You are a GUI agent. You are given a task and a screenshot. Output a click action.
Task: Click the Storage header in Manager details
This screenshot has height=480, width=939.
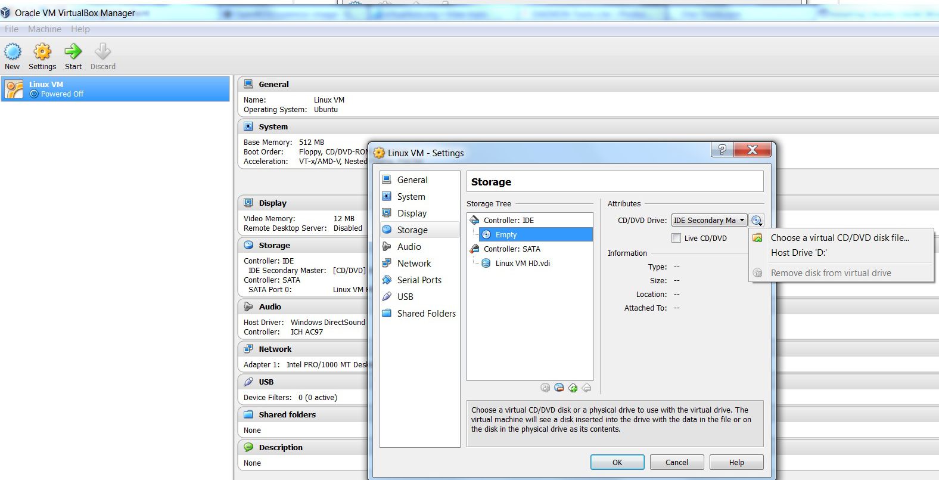pos(274,245)
